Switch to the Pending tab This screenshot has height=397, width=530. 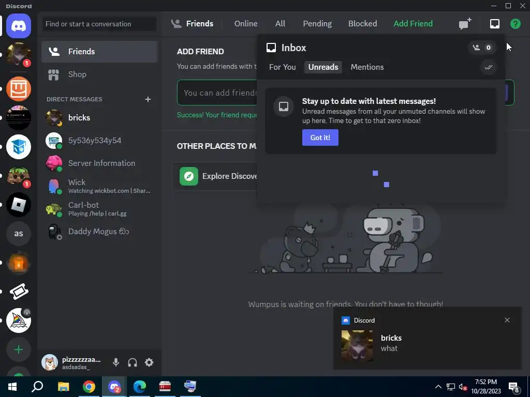(317, 24)
